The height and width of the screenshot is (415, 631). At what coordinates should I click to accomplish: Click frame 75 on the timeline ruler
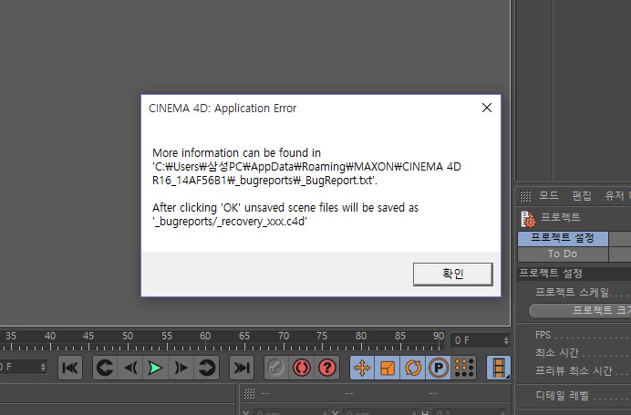pos(322,336)
